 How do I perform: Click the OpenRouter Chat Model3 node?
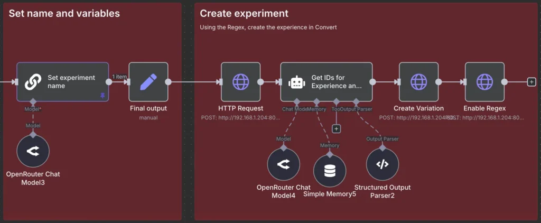[33, 151]
